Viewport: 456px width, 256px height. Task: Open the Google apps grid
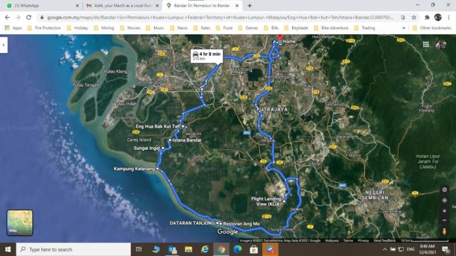(426, 44)
